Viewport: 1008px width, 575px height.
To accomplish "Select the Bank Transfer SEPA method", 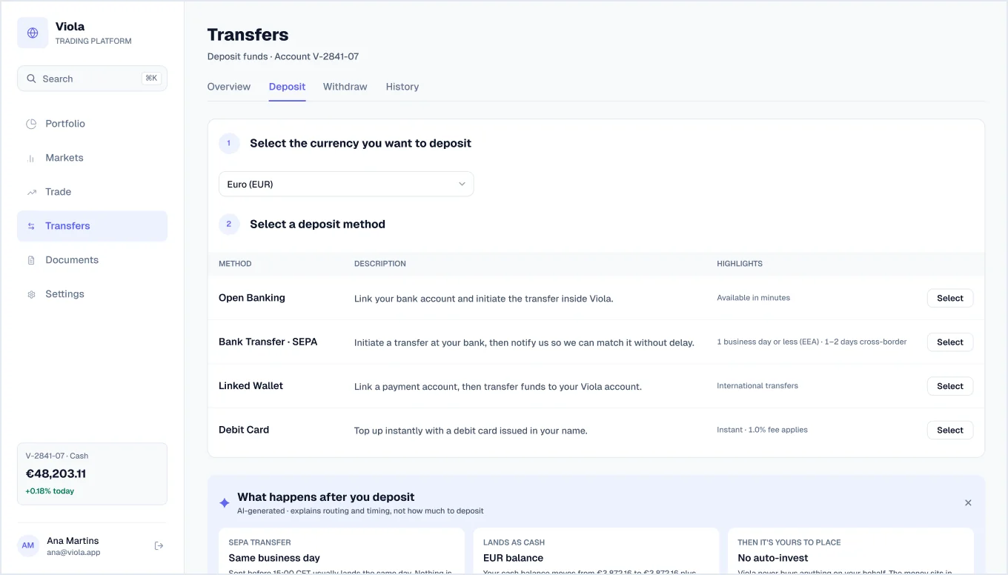I will [x=950, y=342].
